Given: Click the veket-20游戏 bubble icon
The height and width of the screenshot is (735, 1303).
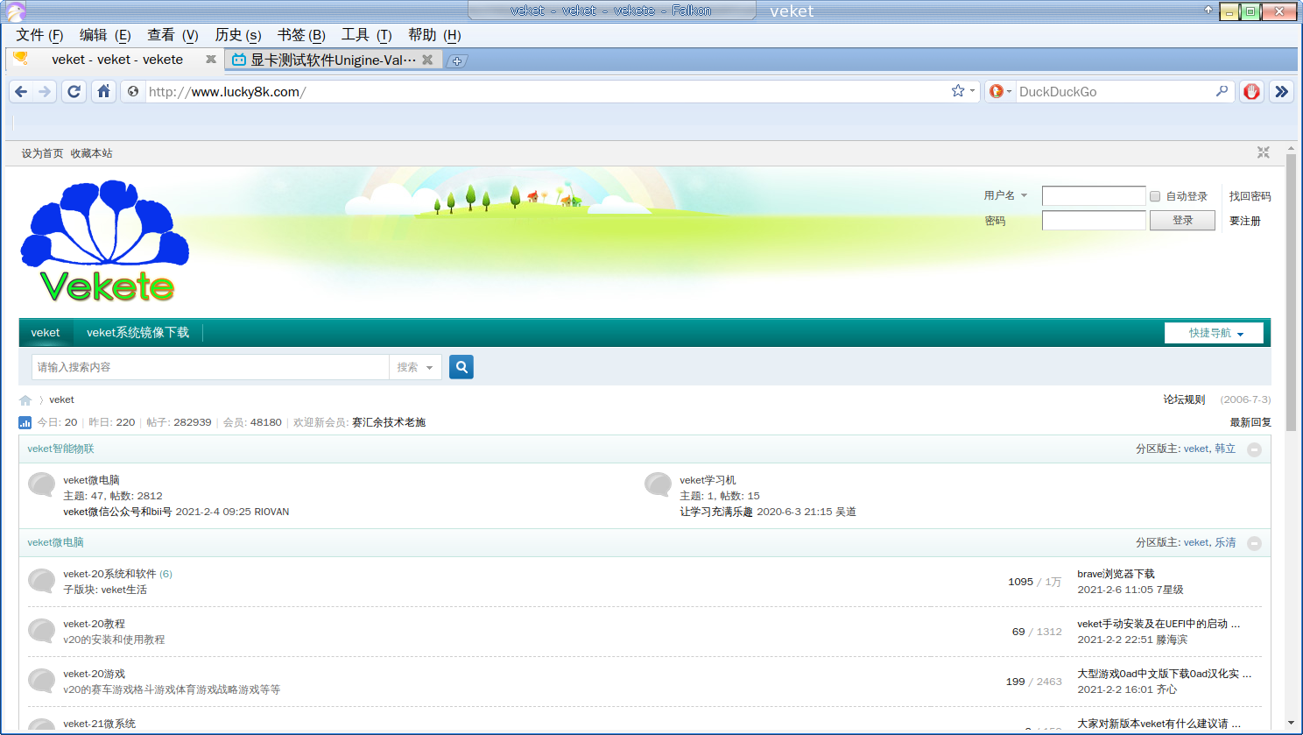Looking at the screenshot, I should (41, 681).
